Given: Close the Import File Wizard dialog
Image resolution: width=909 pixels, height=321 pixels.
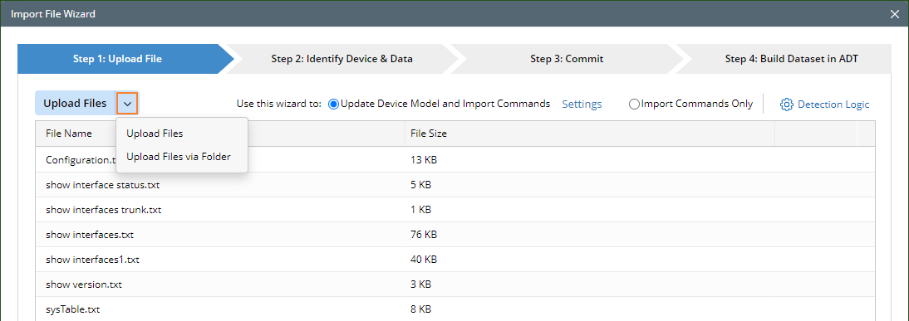Looking at the screenshot, I should [895, 14].
